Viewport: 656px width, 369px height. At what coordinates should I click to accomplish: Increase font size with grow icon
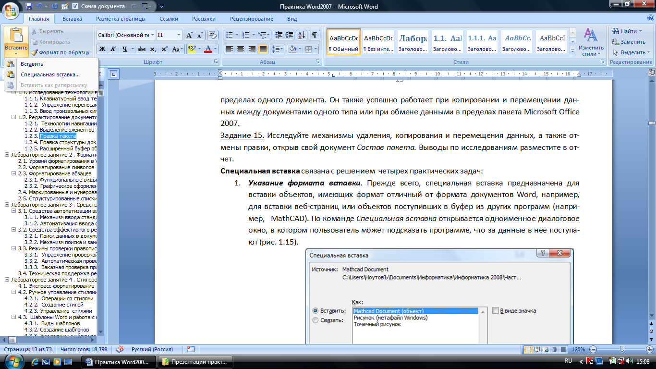tap(189, 35)
